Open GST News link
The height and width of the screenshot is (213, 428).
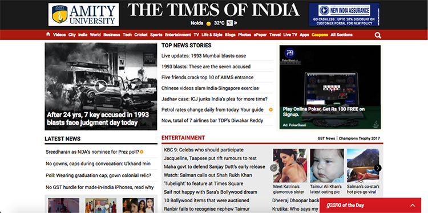pyautogui.click(x=326, y=138)
